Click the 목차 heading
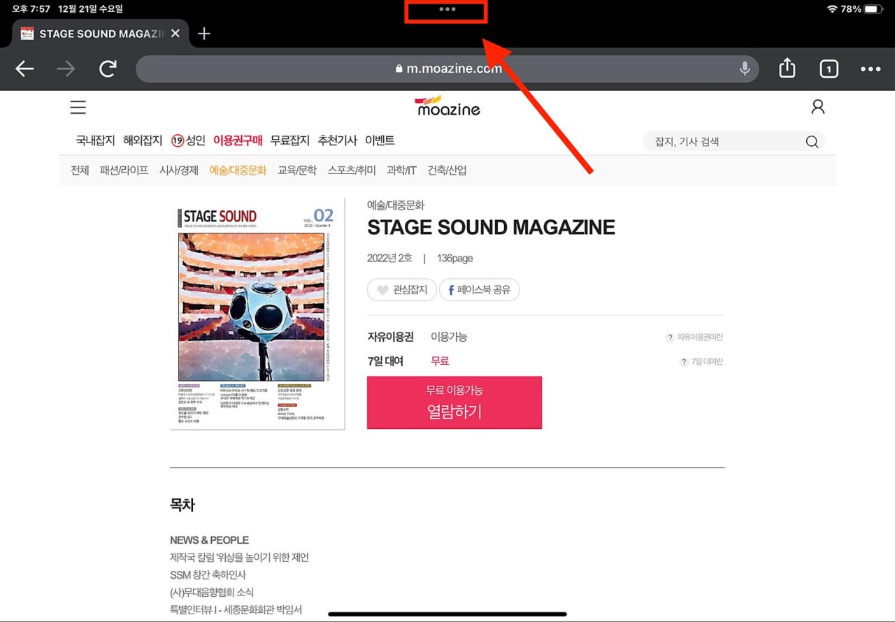Viewport: 895px width, 622px height. point(182,505)
